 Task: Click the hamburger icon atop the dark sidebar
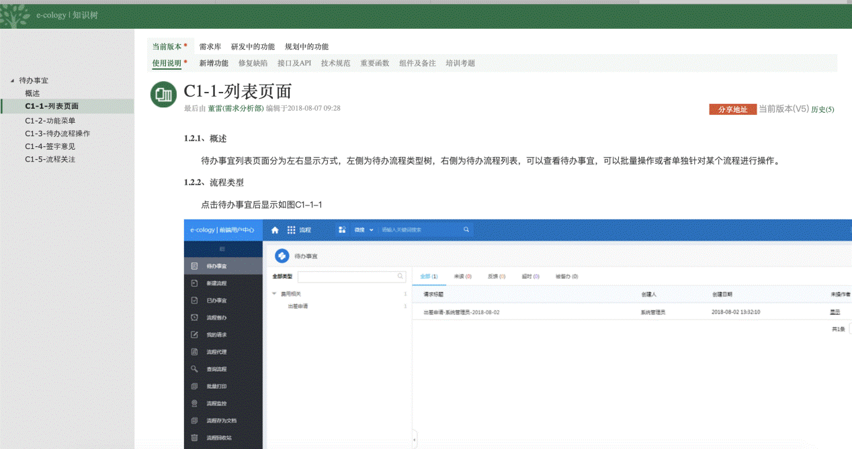coord(222,249)
